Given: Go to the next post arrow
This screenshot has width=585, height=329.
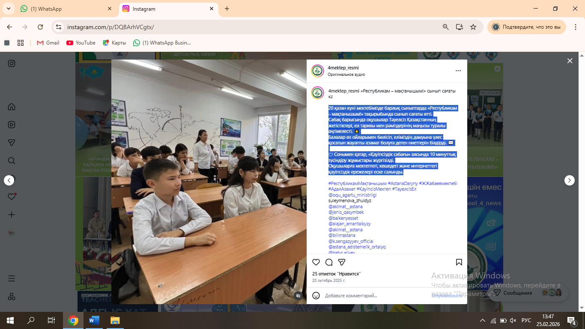Looking at the screenshot, I should pyautogui.click(x=569, y=180).
